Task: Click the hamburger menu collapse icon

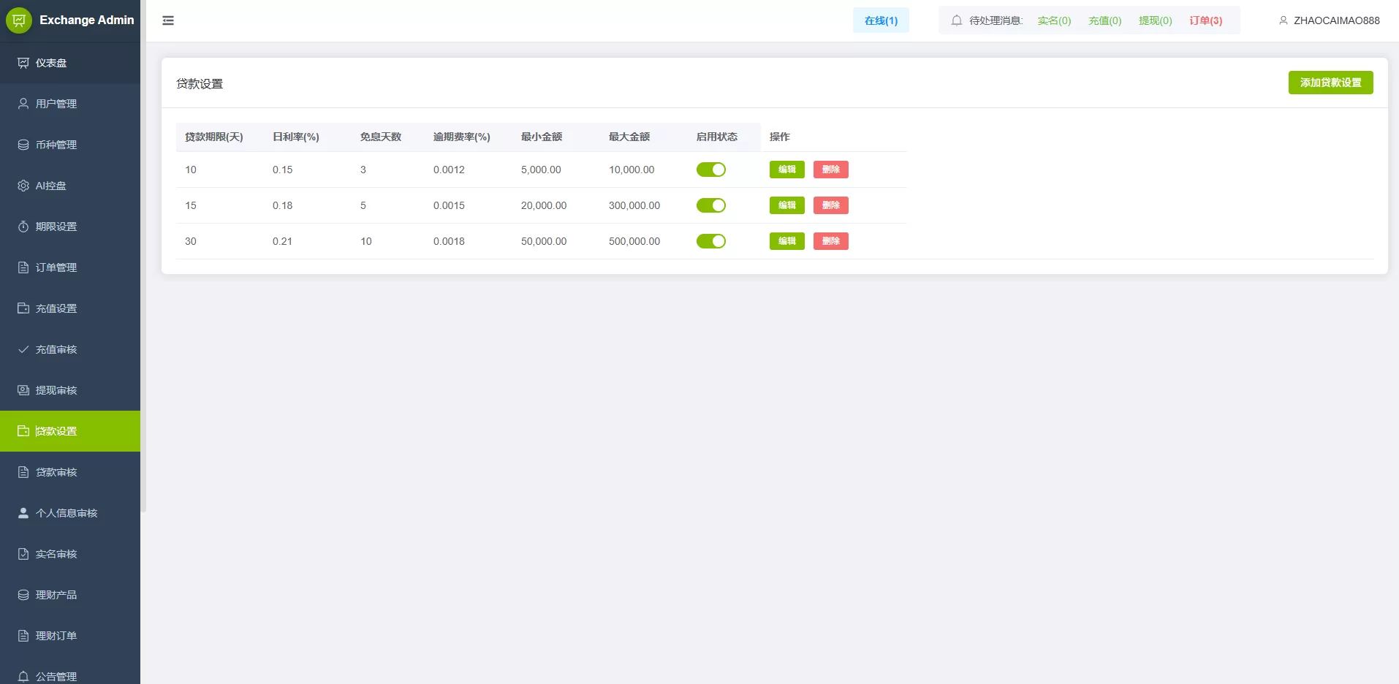Action: [x=168, y=20]
